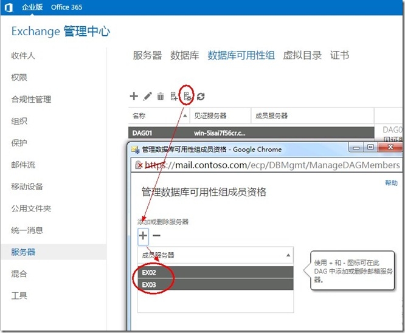Open 统一消息 in sidebar
Screen dimensions: 405x333
point(27,230)
